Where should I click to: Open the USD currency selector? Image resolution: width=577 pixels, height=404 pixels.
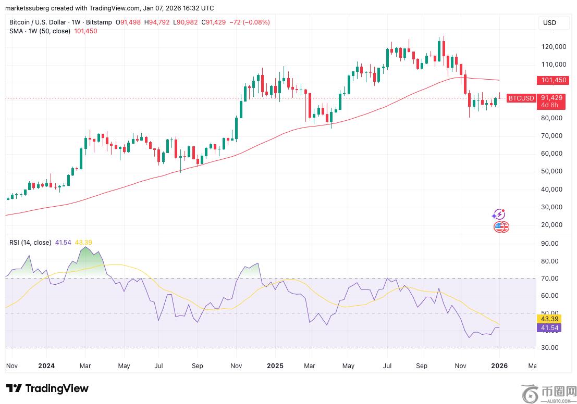click(549, 23)
